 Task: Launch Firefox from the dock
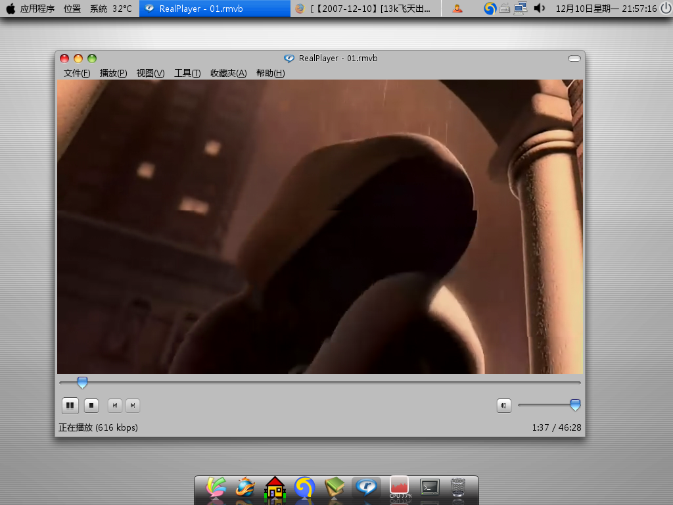(246, 488)
